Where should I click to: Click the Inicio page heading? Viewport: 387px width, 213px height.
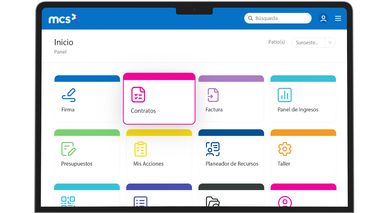(64, 42)
